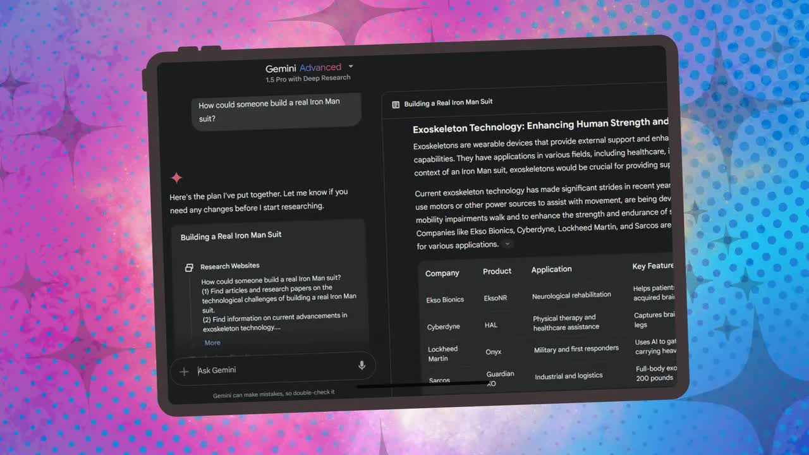Tap the home indicator bar at screen bottom
The width and height of the screenshot is (809, 455).
(x=422, y=384)
